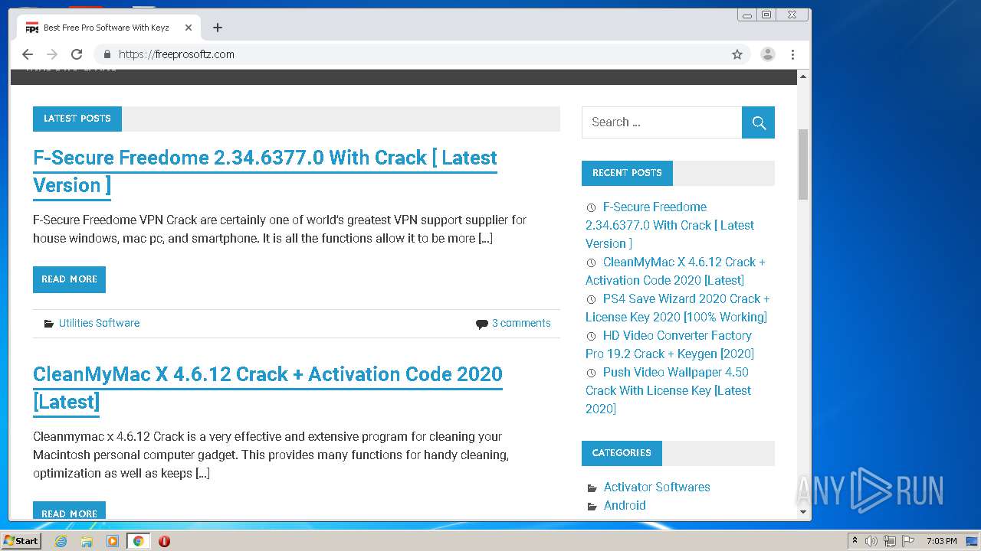Open recent post PS4 Save Wizard

pos(678,308)
